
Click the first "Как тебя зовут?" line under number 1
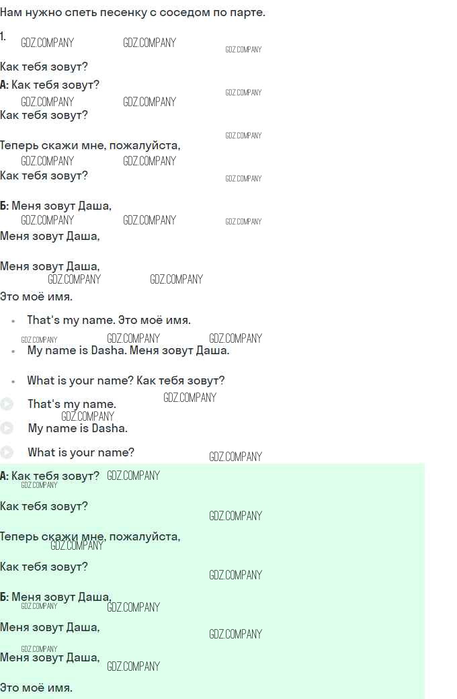[44, 67]
